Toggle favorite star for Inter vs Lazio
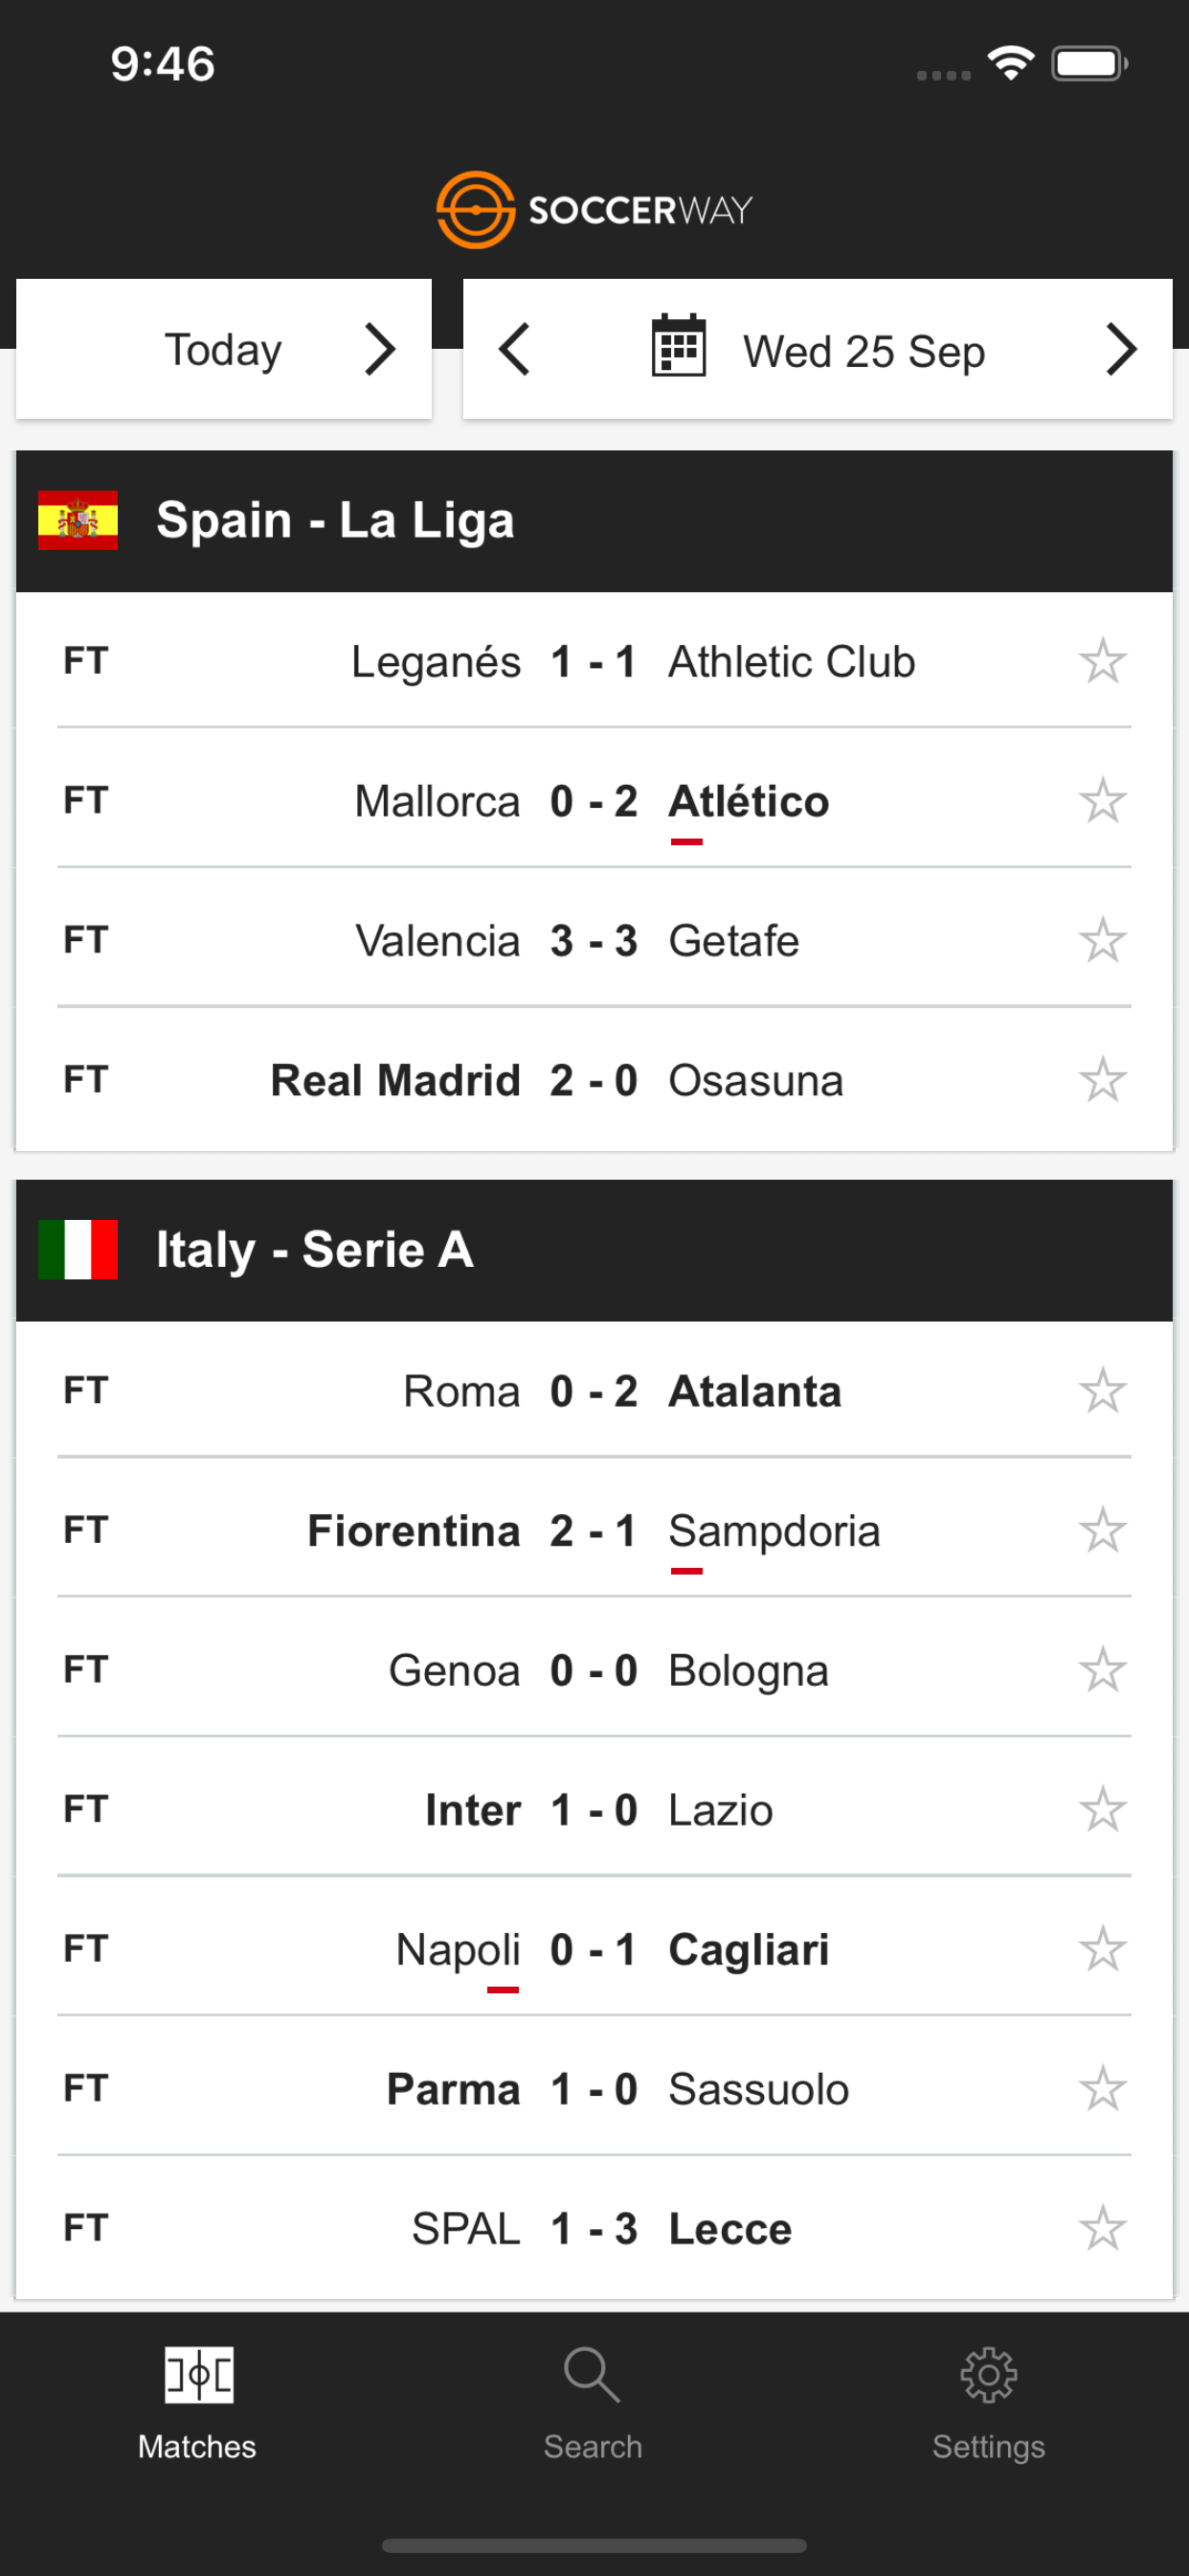1189x2576 pixels. (1102, 1809)
